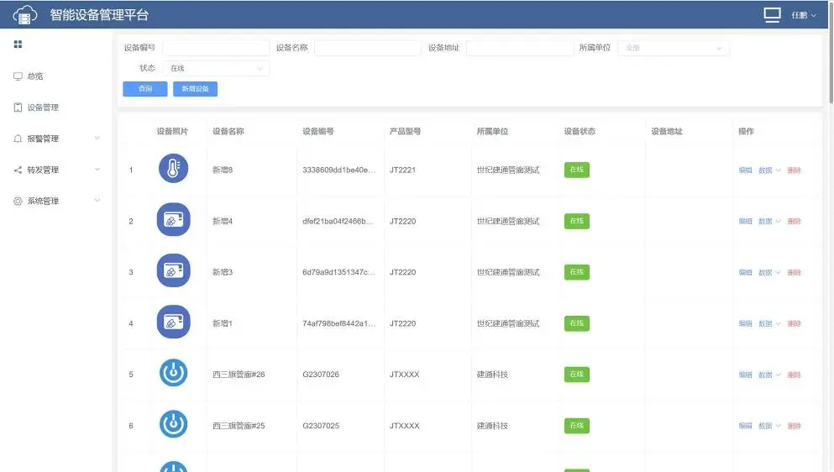This screenshot has height=472, width=834.
Task: Click the 查询 button
Action: (145, 89)
